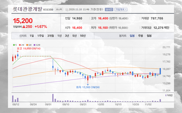The image size is (182, 113).
Task: Select the 1주일 line chart tab
Action: (40, 36)
